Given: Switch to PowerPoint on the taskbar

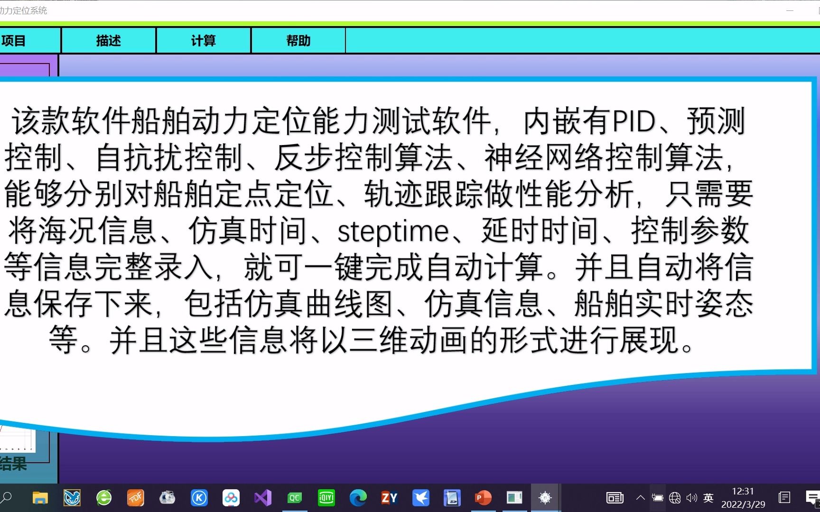Looking at the screenshot, I should point(483,498).
